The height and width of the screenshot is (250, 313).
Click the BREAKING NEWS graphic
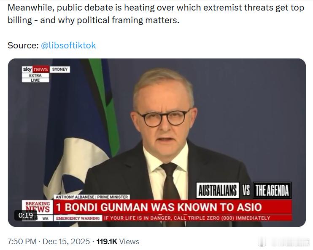pyautogui.click(x=38, y=207)
